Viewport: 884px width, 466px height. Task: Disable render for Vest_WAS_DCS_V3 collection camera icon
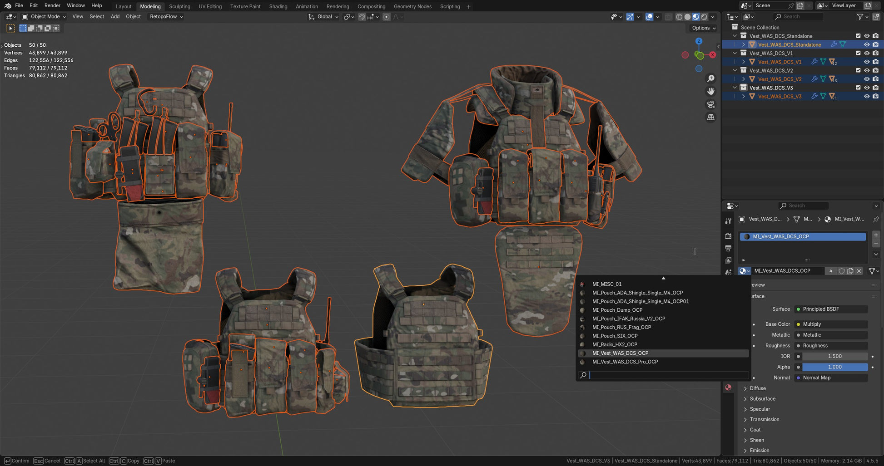(x=875, y=88)
